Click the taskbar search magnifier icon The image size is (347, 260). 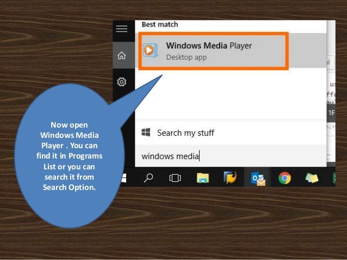point(148,178)
